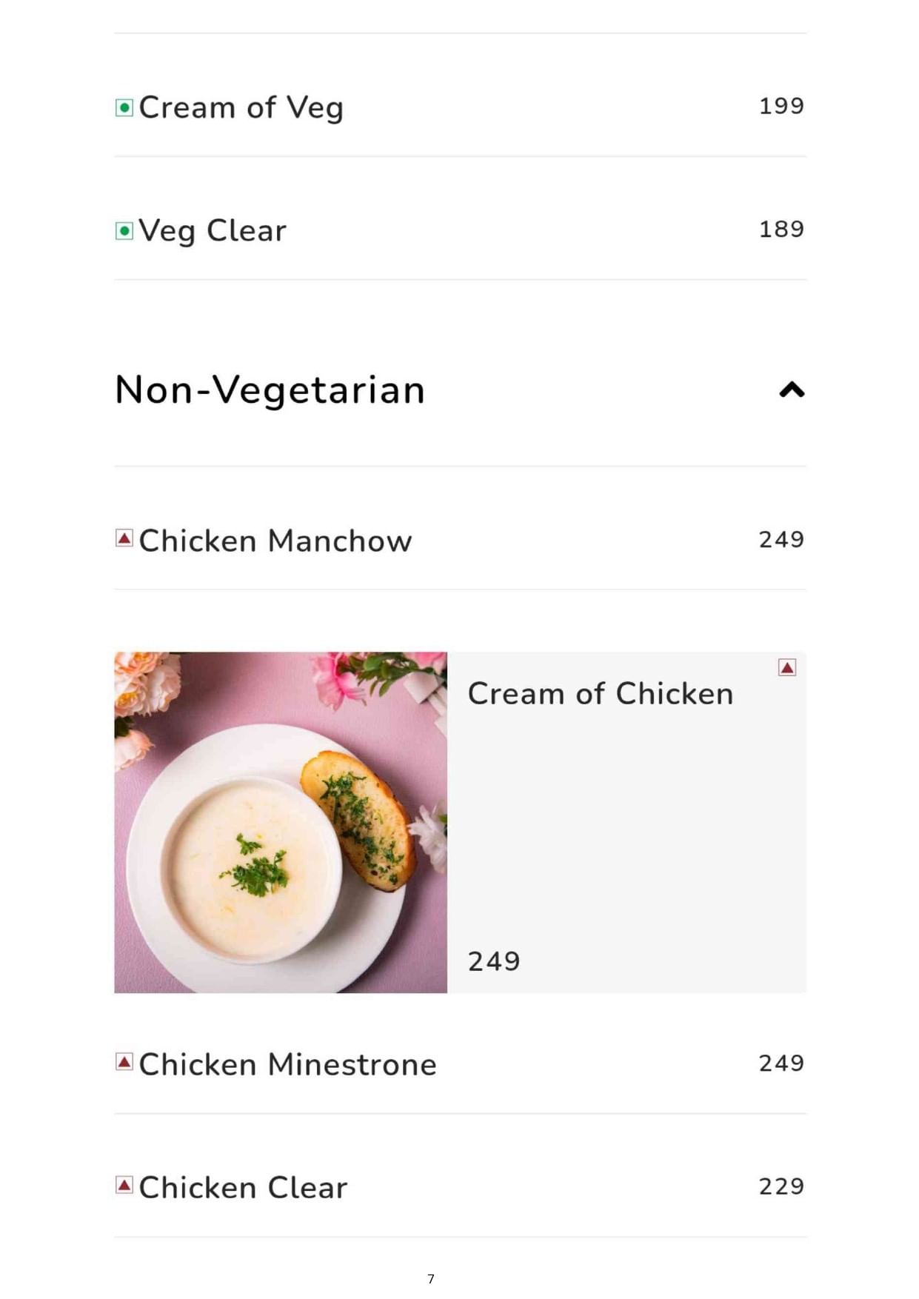Select the Chicken Clear item
The image size is (919, 1299).
(243, 1188)
